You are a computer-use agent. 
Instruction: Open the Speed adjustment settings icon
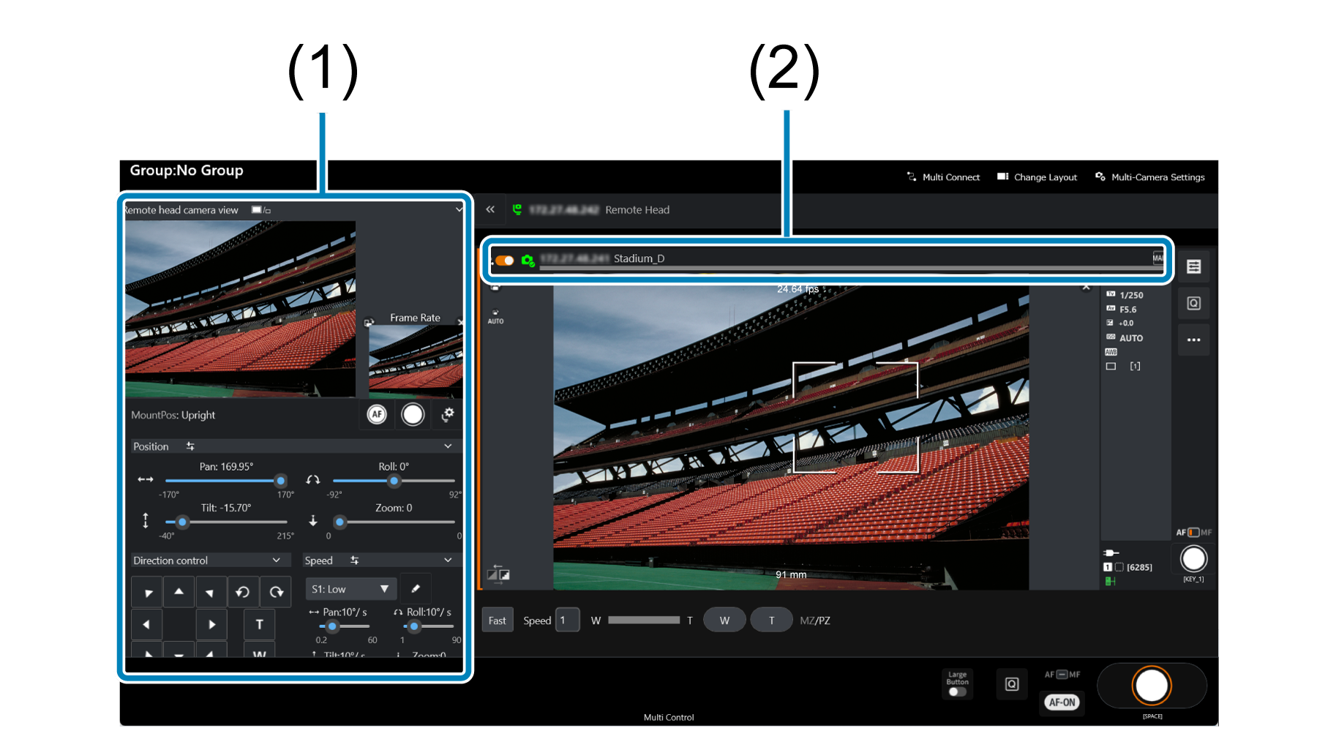click(355, 560)
